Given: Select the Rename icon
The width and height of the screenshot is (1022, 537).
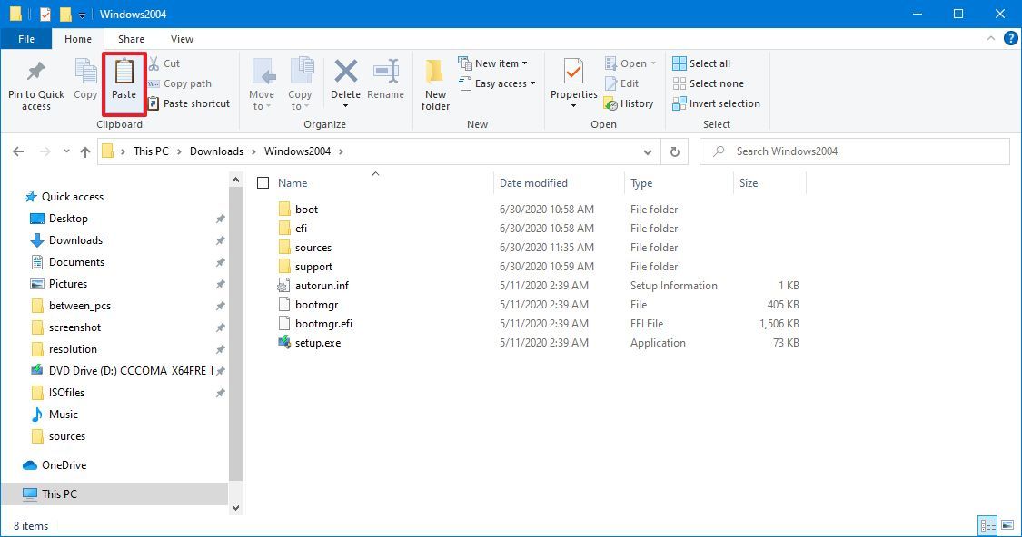Looking at the screenshot, I should click(386, 82).
